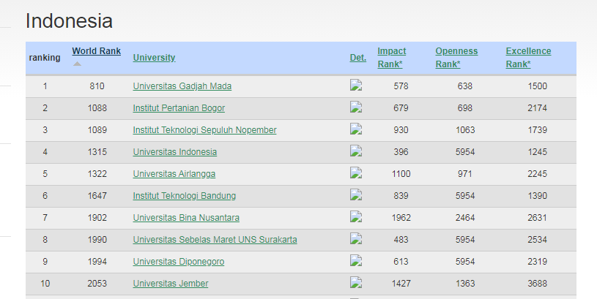Click impact rank 679 for Pertanian Bogor
This screenshot has width=597, height=299.
point(401,108)
